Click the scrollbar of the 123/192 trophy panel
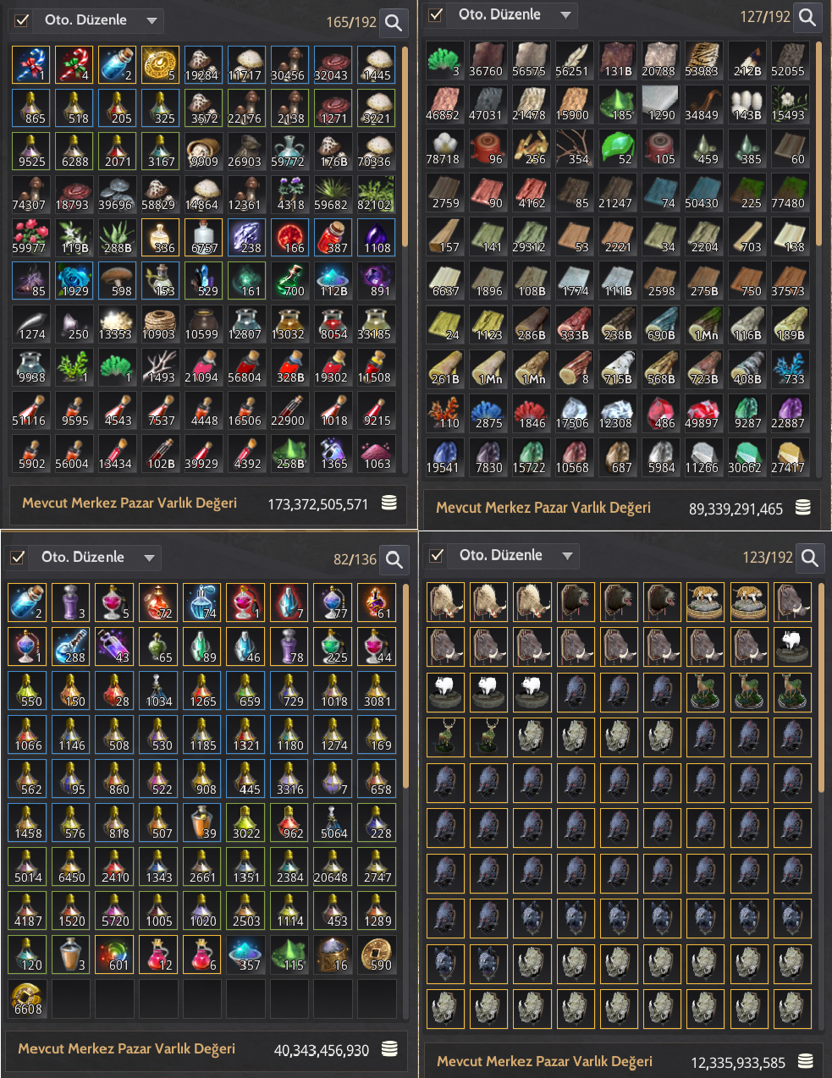This screenshot has width=832, height=1078. click(821, 688)
